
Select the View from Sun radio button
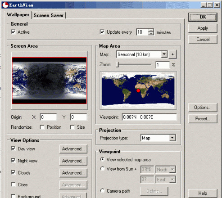(x=102, y=169)
